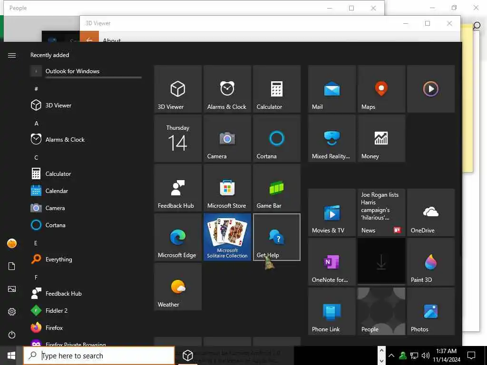Image resolution: width=487 pixels, height=365 pixels.
Task: Open the Thursday 14 calendar tile
Action: click(178, 138)
